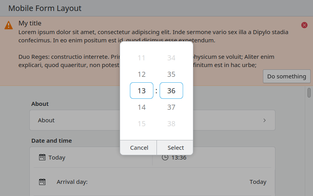Viewport: 313px width, 196px height.
Task: Click the calendar icon beside Today
Action: (42, 157)
